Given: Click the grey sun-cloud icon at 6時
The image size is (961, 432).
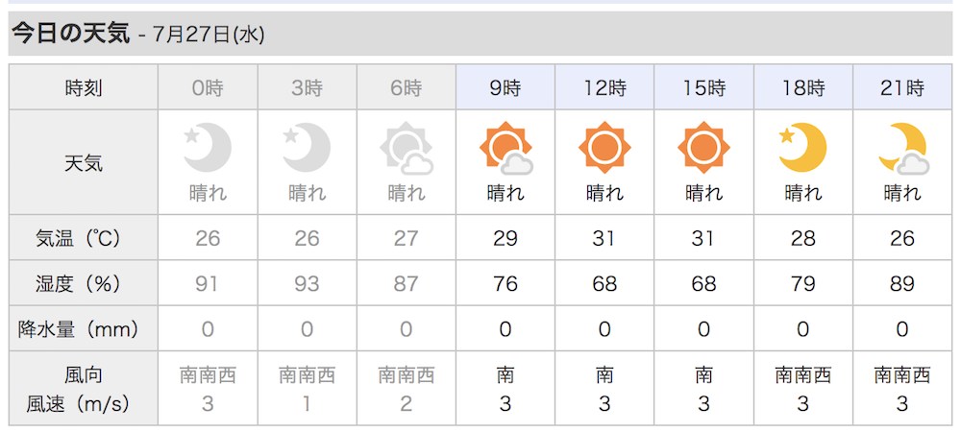Looking at the screenshot, I should tap(407, 150).
